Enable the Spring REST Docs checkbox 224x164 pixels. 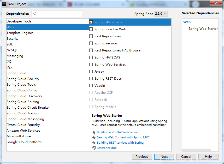pos(91,78)
